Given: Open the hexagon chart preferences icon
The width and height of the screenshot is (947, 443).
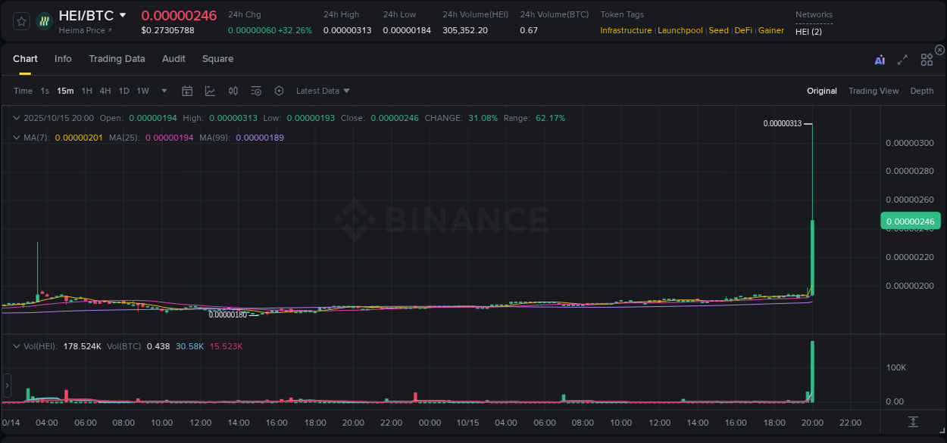Looking at the screenshot, I should tap(279, 91).
